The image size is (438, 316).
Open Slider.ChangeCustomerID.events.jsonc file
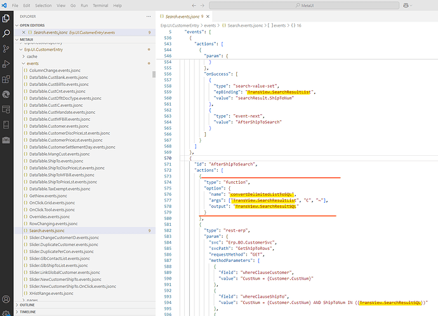pos(64,238)
